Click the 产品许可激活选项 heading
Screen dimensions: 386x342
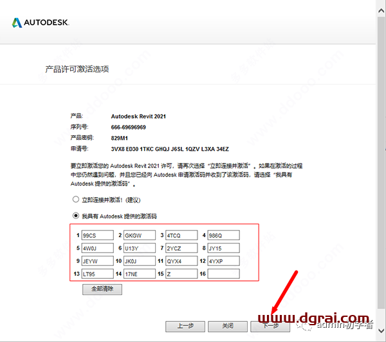(x=77, y=69)
